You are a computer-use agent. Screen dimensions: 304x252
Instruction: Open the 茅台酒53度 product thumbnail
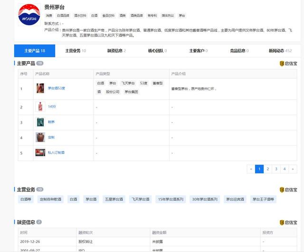40,88
